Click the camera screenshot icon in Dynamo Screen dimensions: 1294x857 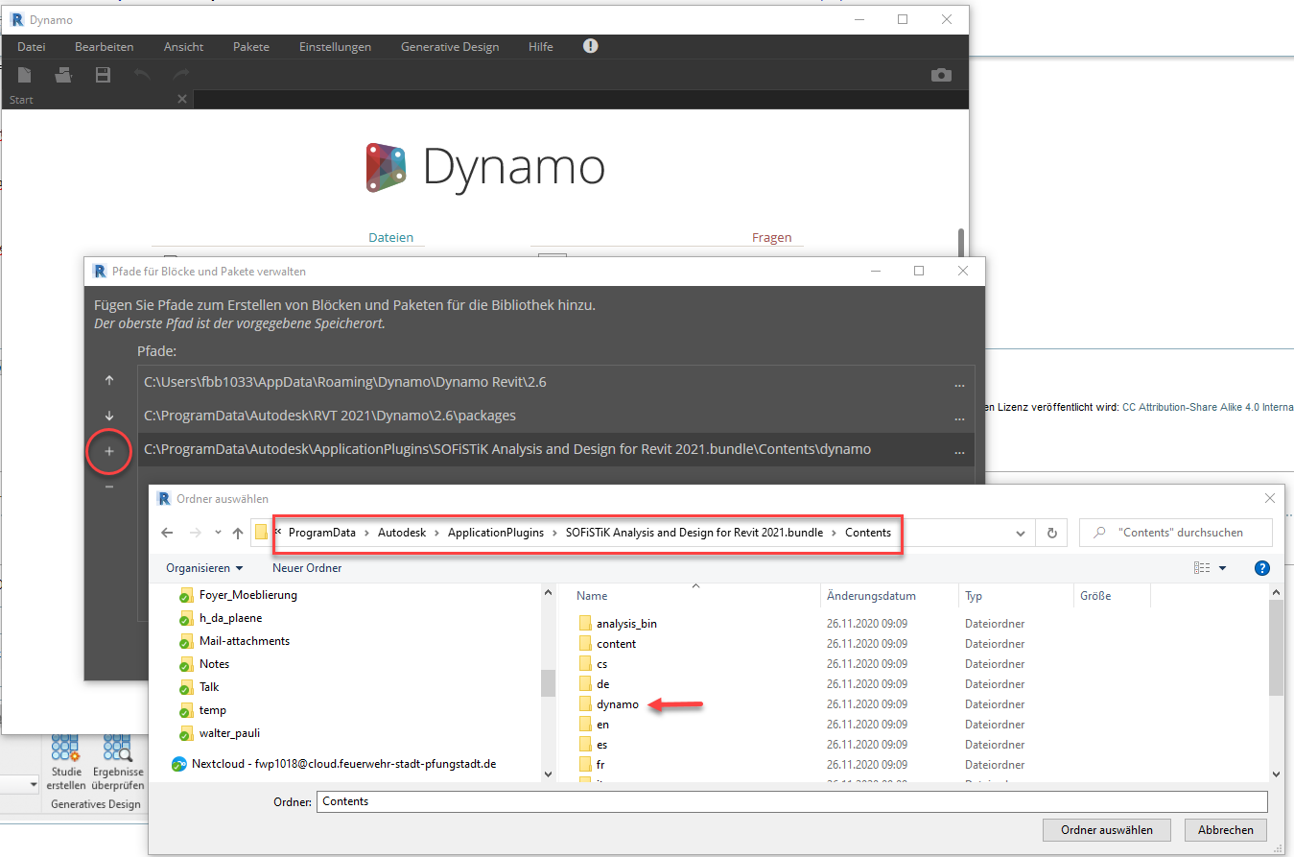click(x=941, y=75)
